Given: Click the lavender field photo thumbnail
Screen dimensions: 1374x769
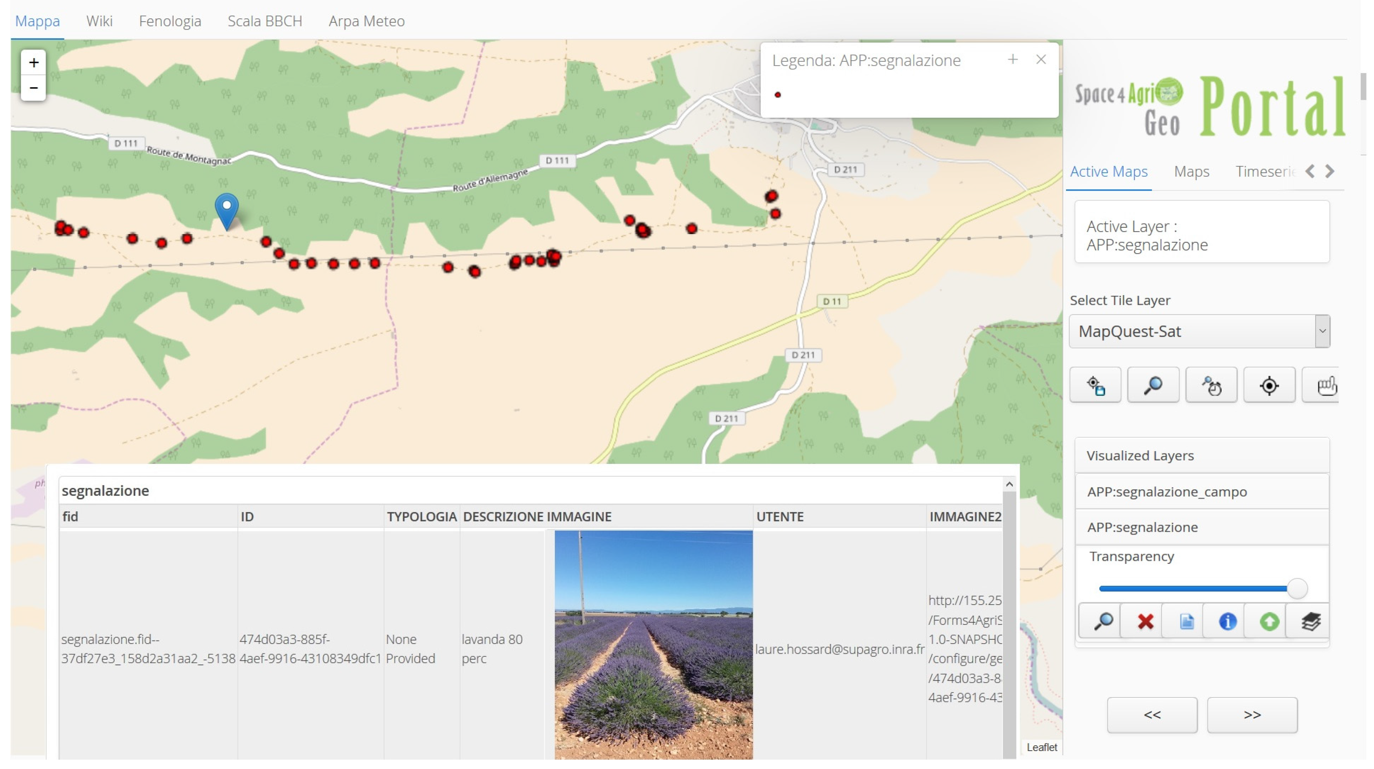Looking at the screenshot, I should click(653, 644).
